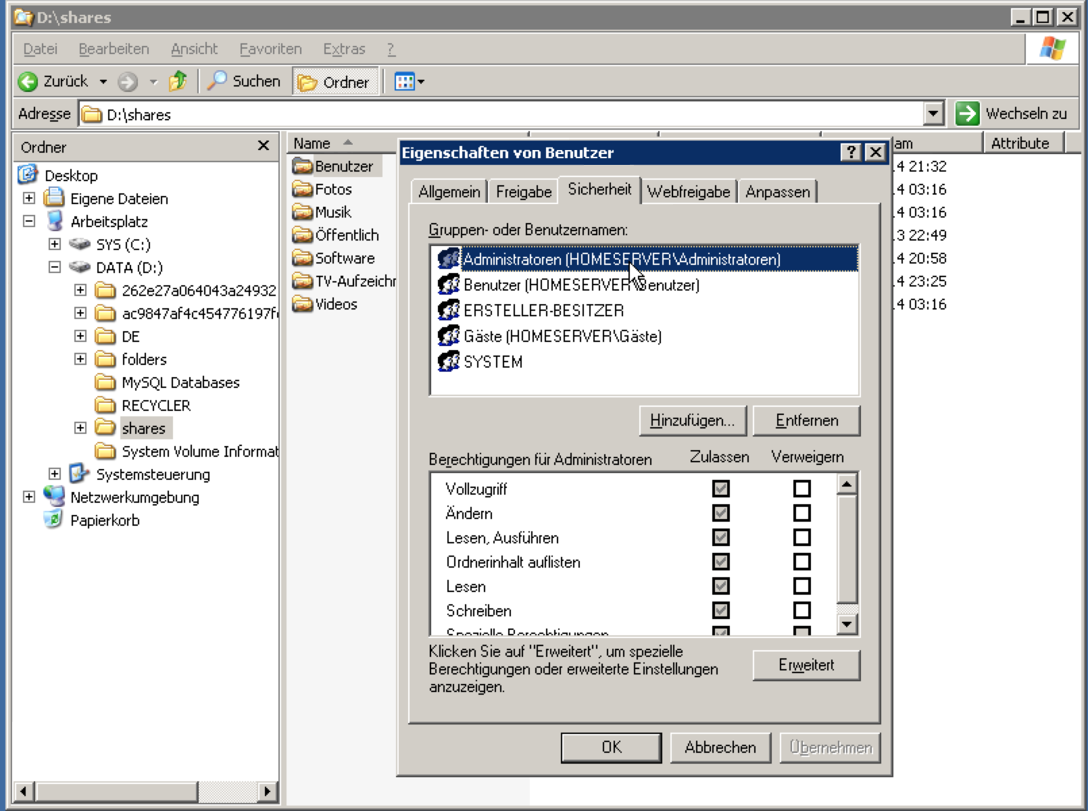Toggle the Verweigern checkbox for Schreiben

coord(801,610)
